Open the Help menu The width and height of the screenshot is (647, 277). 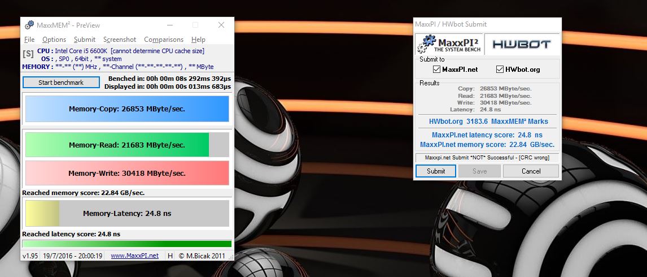199,40
